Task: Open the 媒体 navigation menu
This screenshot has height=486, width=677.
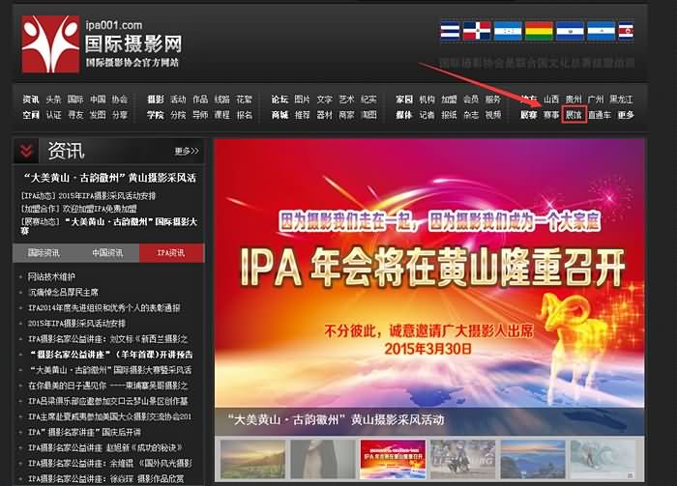Action: (x=404, y=115)
